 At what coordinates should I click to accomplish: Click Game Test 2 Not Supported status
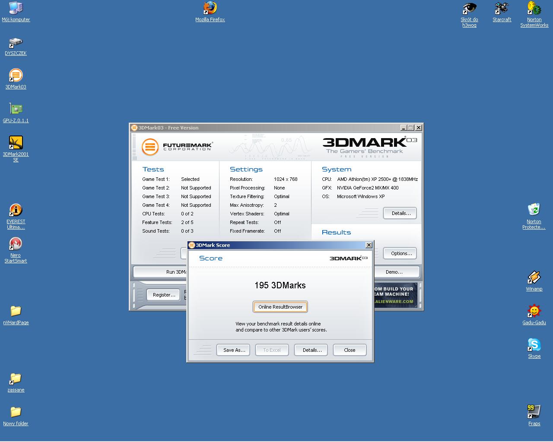(x=196, y=188)
